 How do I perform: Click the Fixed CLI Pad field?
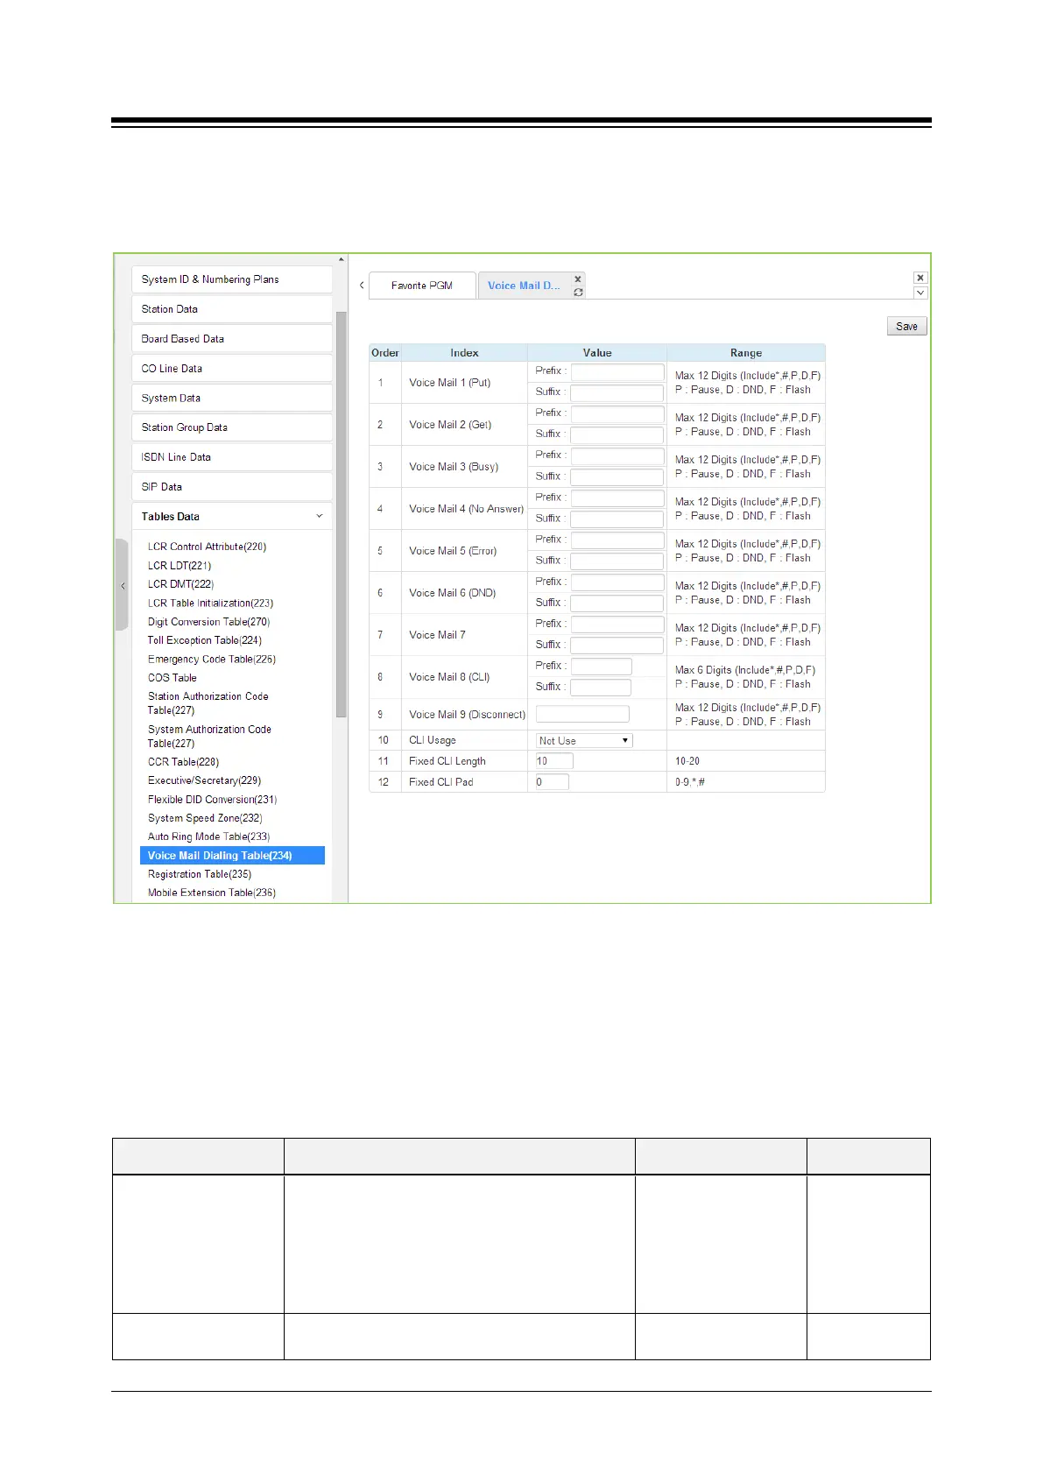(x=552, y=782)
